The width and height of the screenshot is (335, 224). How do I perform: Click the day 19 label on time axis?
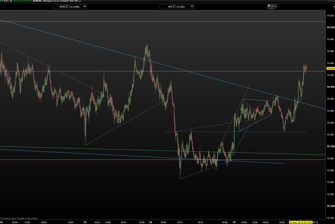[x=234, y=222]
